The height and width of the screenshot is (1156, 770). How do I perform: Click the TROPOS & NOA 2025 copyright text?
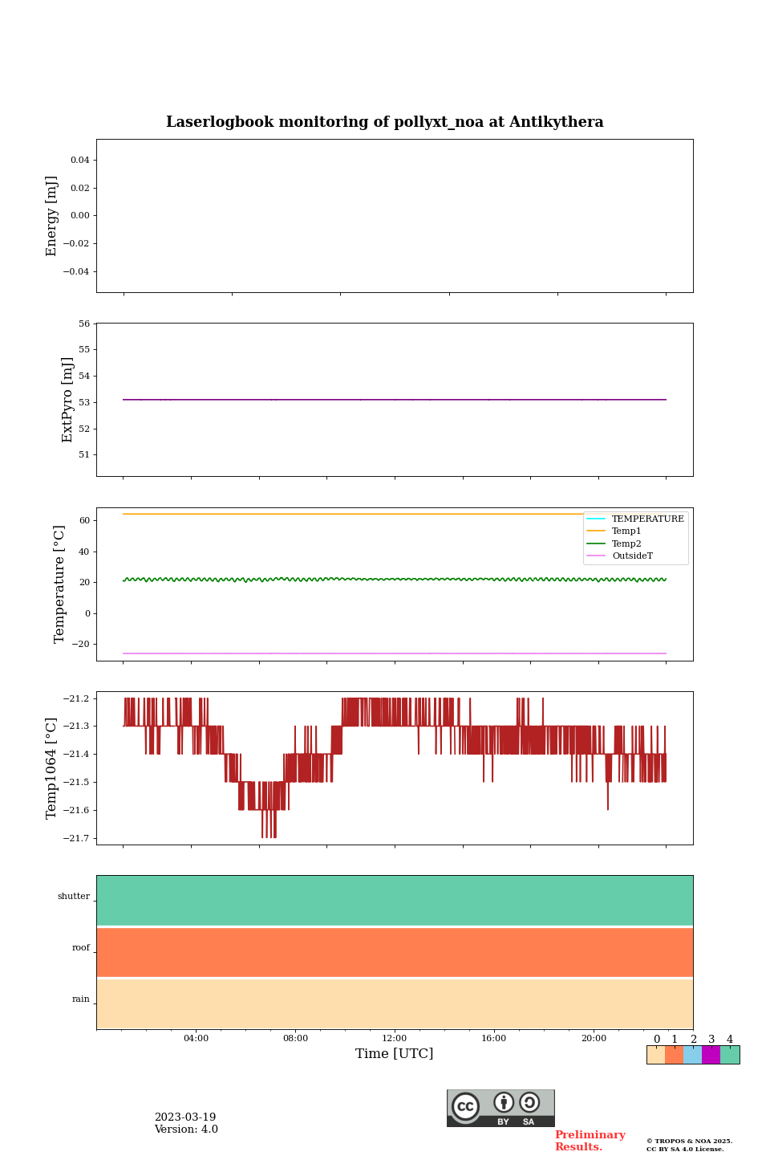pyautogui.click(x=690, y=1141)
